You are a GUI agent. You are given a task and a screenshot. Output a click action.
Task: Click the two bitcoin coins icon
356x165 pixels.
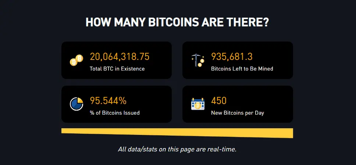coord(76,60)
